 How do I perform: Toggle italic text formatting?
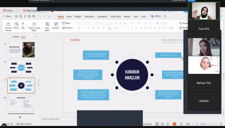point(84,28)
